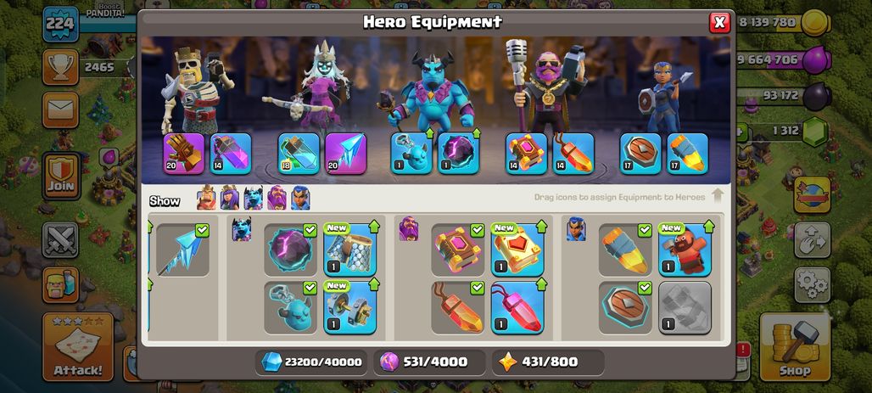
Task: Tap Royal Champion's shield equipment slot
Action: click(640, 154)
